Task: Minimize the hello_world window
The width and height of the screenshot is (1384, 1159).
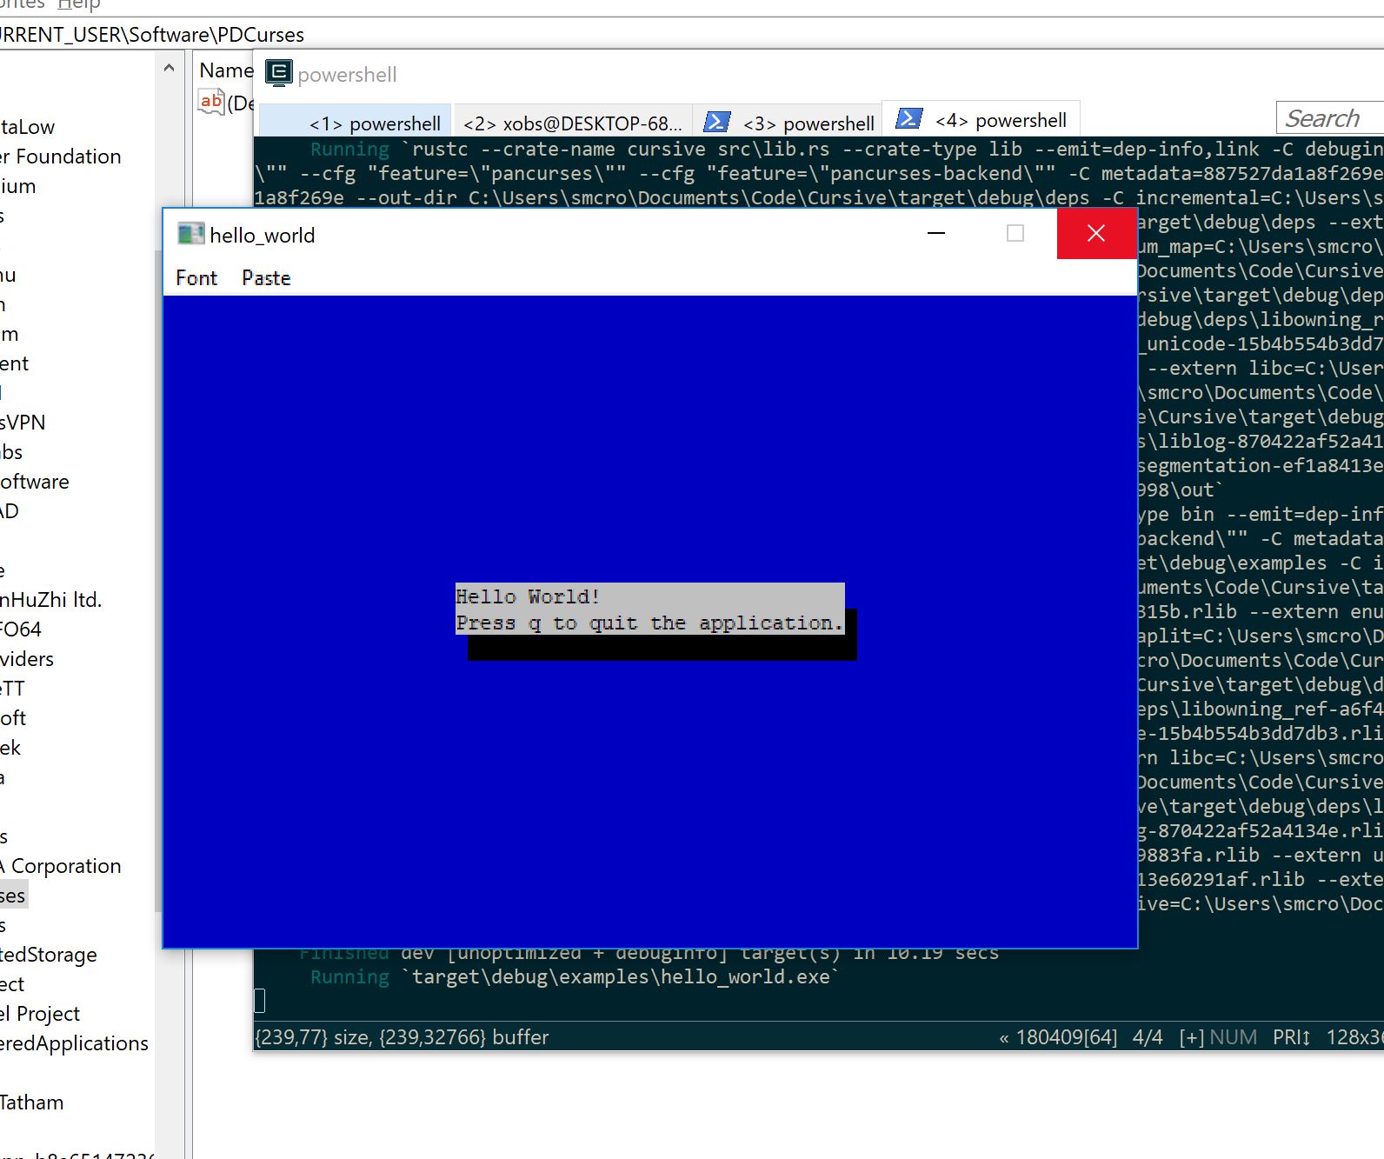Action: [x=936, y=233]
